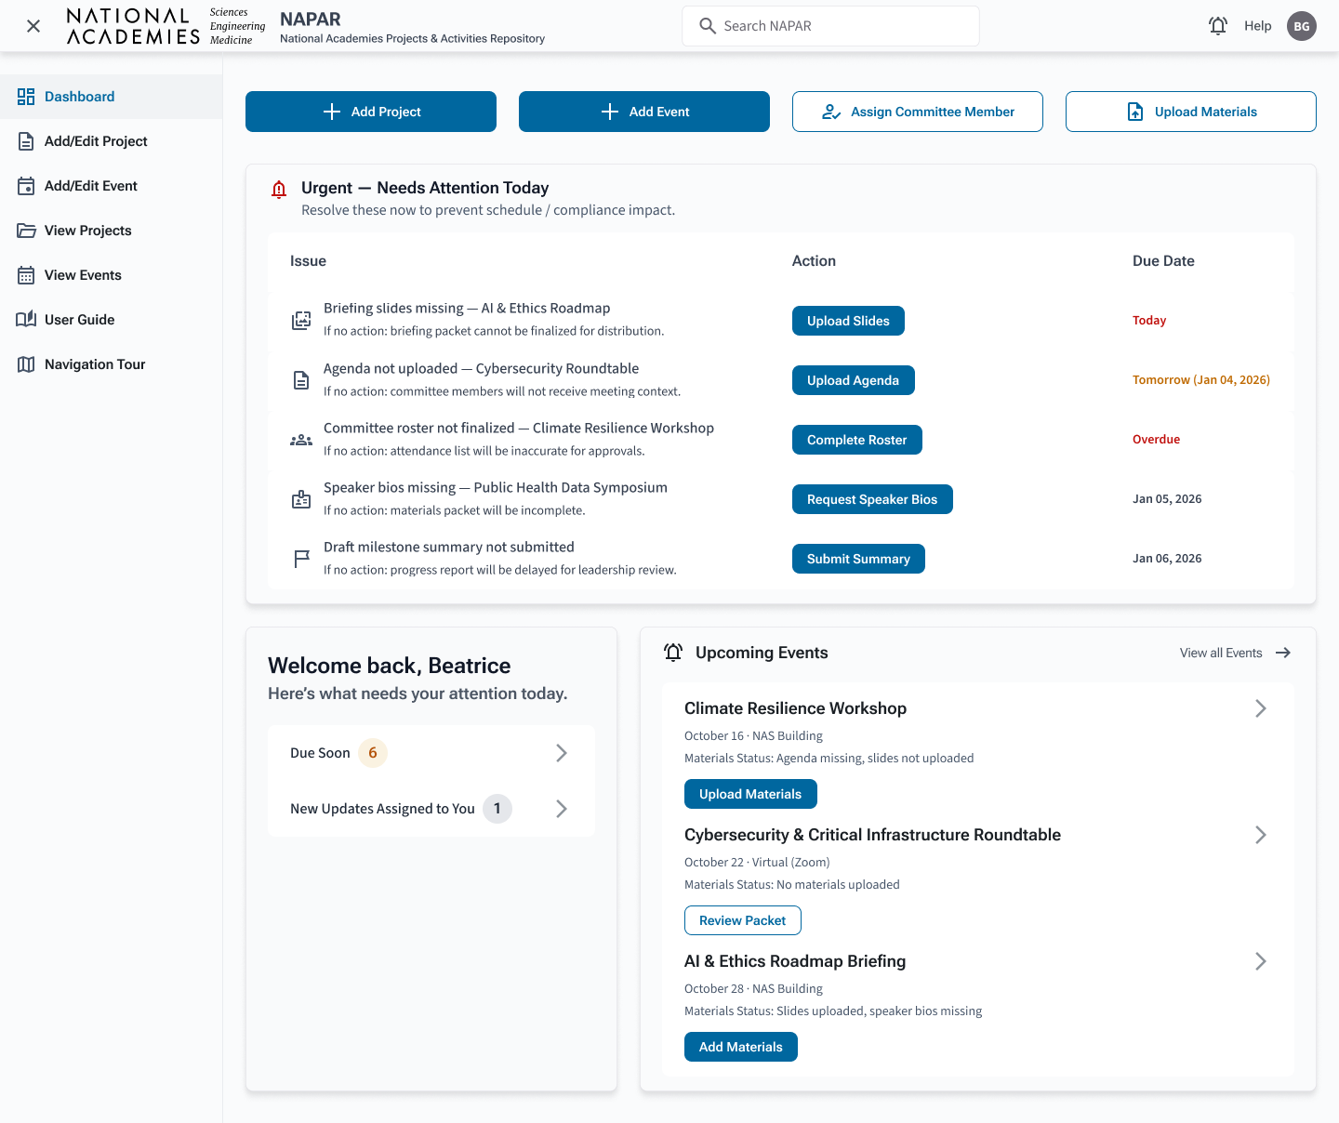Screen dimensions: 1339x1123
Task: Select the Add/Edit Event calendar icon
Action: point(26,186)
